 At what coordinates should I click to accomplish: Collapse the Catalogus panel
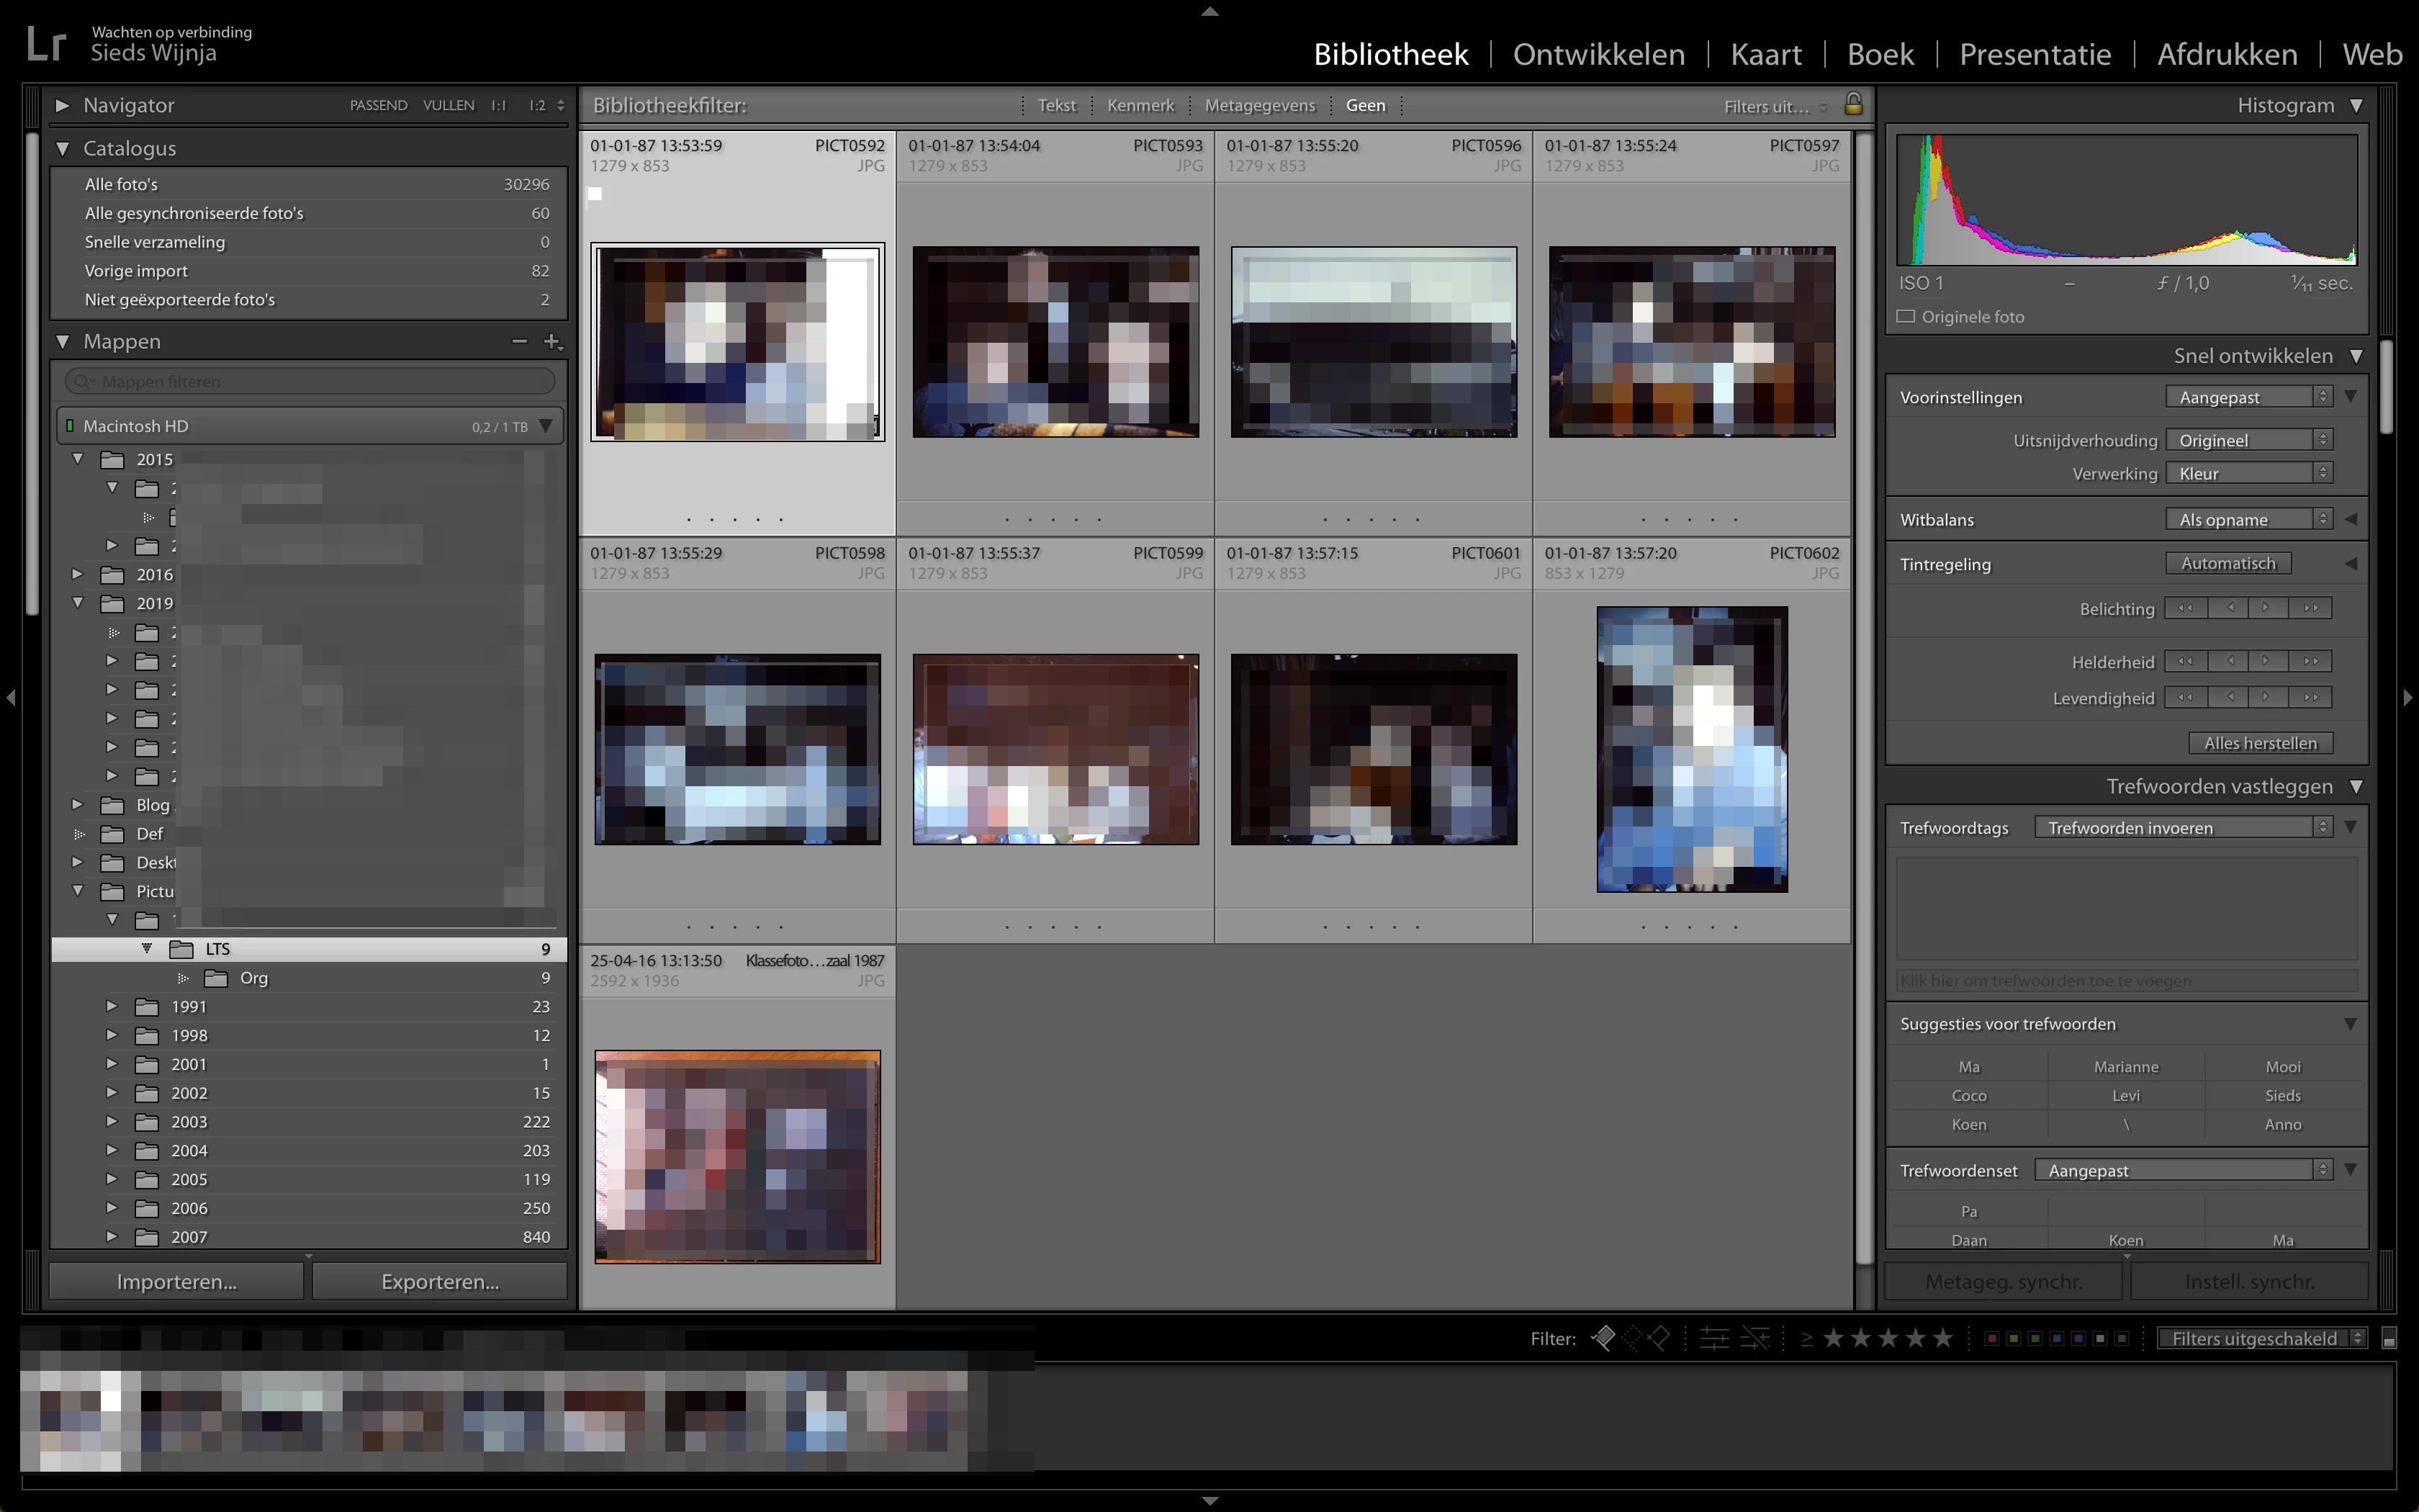click(63, 148)
